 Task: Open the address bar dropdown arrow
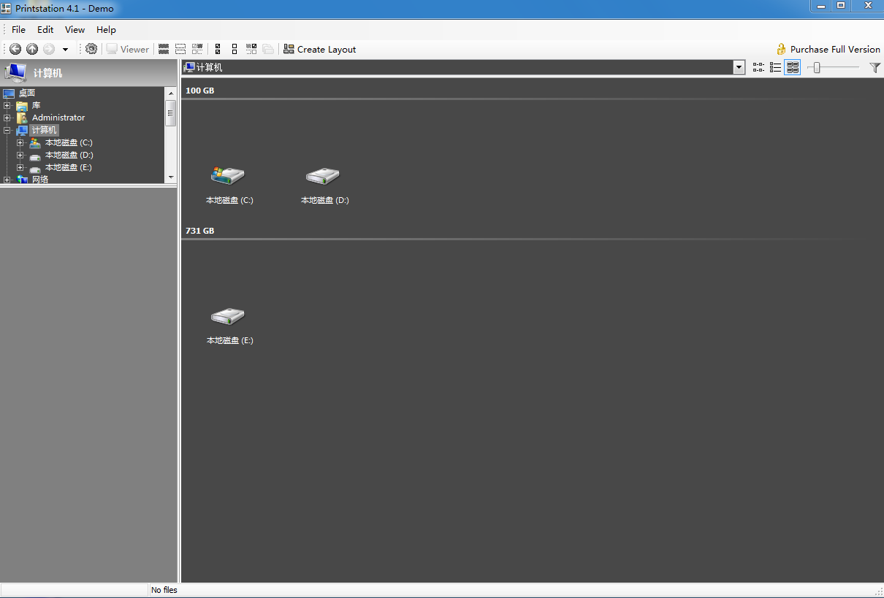pos(738,66)
